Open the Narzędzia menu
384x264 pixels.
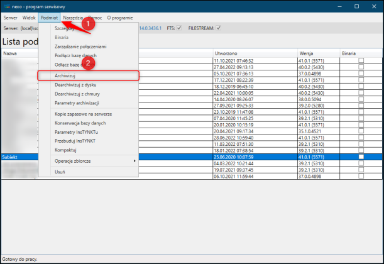point(73,18)
